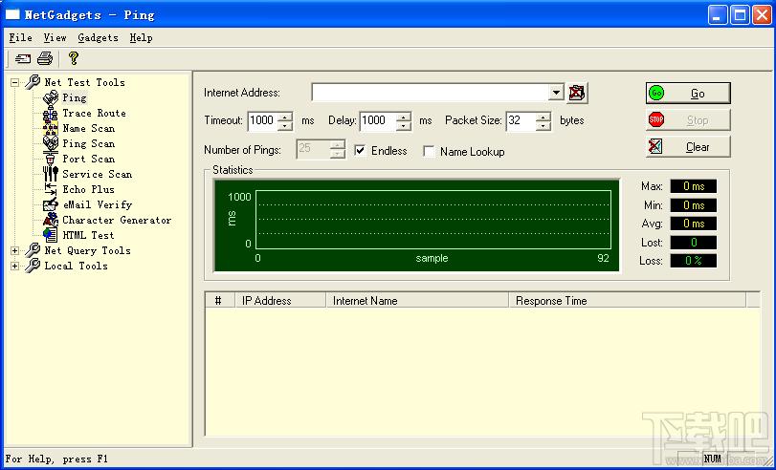Open the View menu

coord(55,37)
